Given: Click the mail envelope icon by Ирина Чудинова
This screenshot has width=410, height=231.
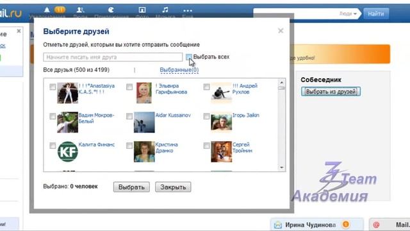Looking at the screenshot, I should pos(277,225).
